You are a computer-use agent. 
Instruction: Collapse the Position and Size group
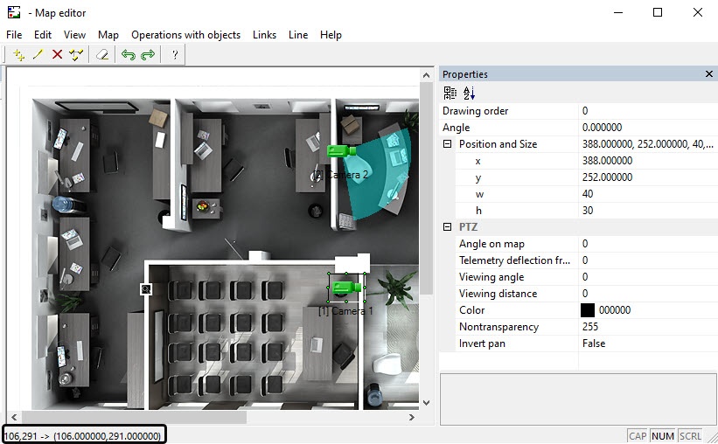tap(448, 144)
